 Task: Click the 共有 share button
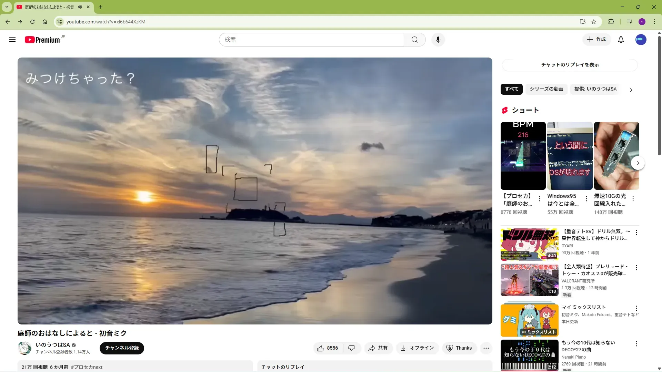pos(378,348)
